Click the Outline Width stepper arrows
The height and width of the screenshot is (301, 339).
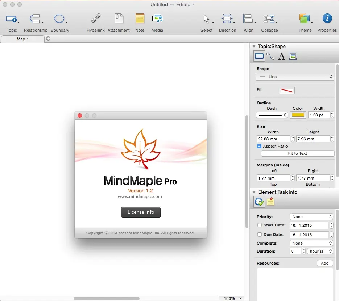(332, 115)
